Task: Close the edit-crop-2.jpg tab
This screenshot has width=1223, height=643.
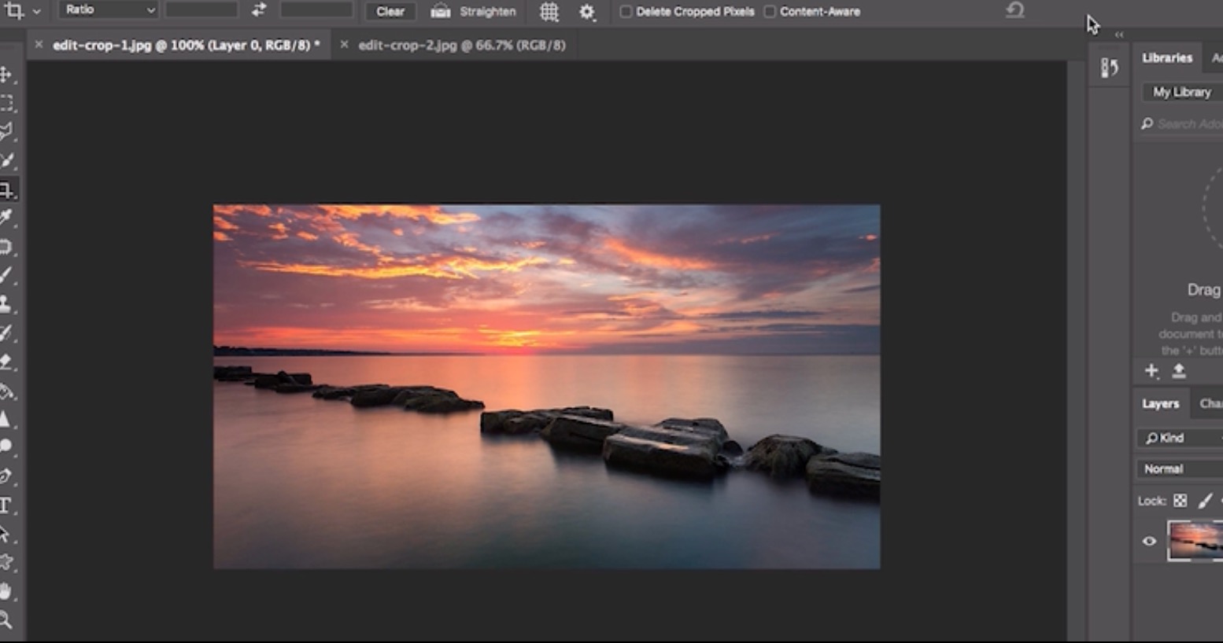Action: point(344,45)
